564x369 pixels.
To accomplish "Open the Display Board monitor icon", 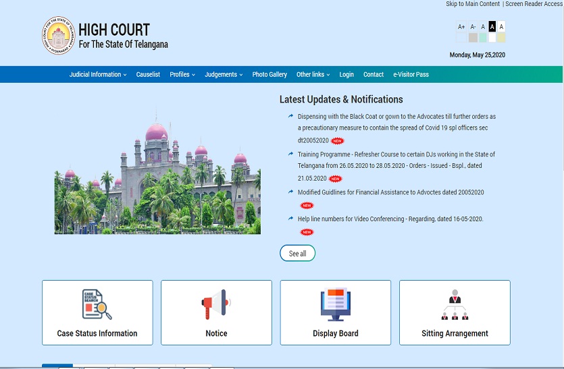I will point(336,305).
